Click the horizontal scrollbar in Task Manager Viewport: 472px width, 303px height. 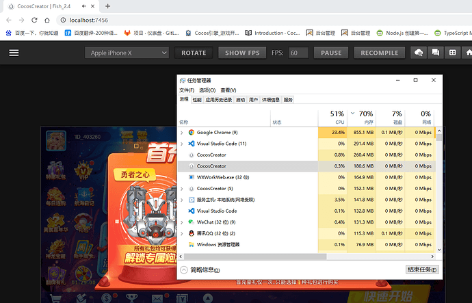point(255,256)
